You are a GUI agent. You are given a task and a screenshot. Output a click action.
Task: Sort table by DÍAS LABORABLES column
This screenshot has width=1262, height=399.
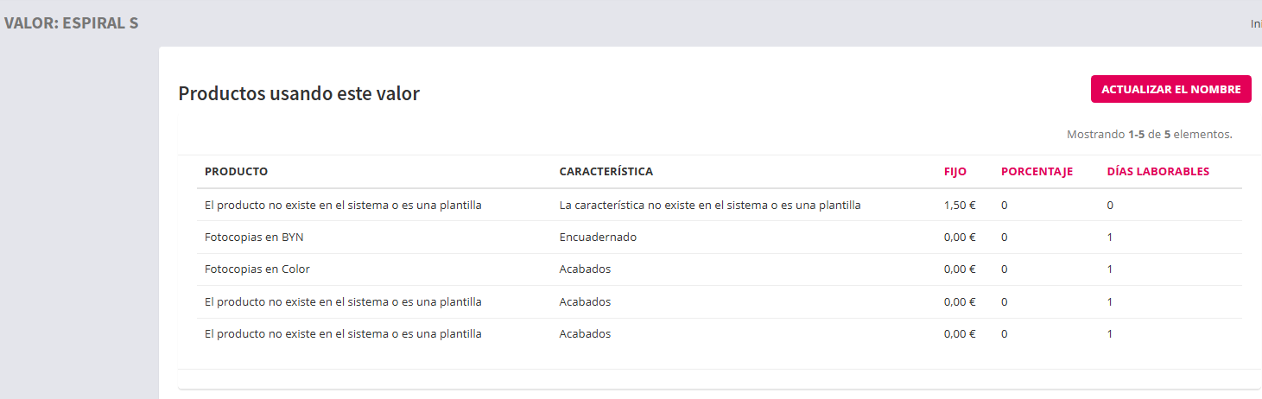1157,171
